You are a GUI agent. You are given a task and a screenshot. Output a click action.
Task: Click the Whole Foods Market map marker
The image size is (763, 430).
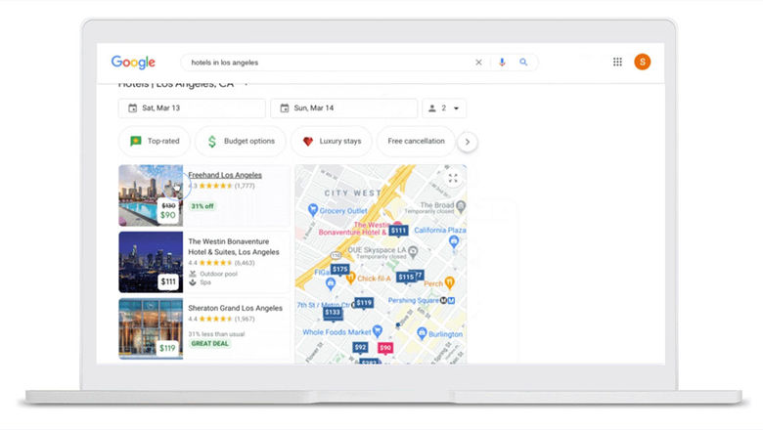[x=378, y=331]
